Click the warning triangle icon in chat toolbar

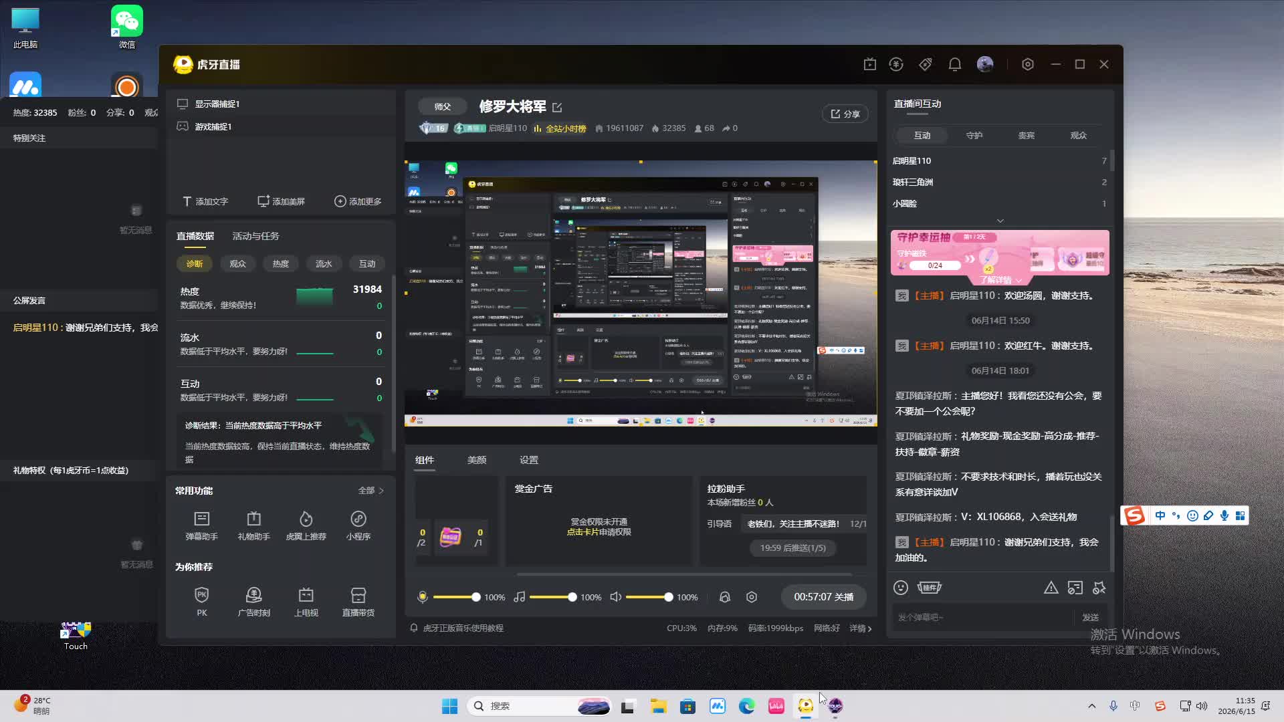(1051, 588)
